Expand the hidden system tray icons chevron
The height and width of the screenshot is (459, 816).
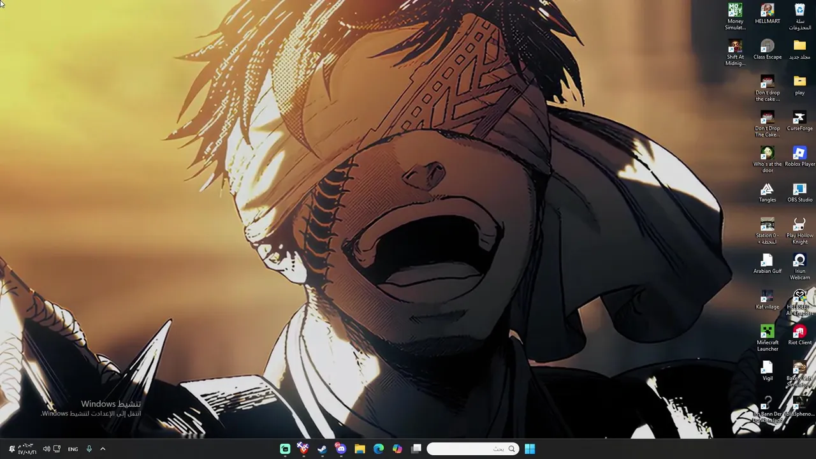coord(103,449)
